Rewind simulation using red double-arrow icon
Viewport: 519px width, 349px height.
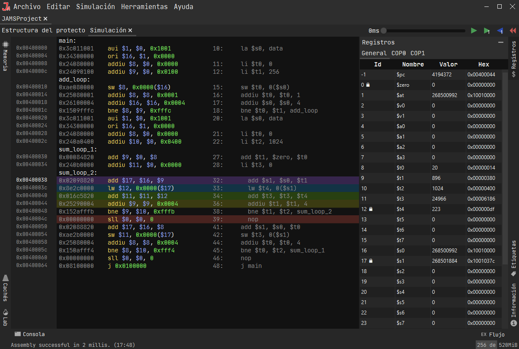coord(513,31)
